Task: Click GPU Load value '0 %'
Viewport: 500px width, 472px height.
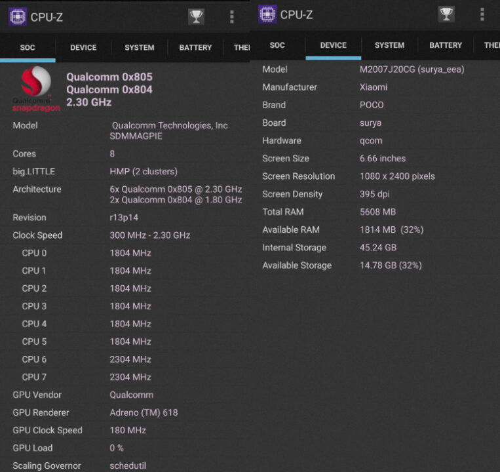Action: [x=117, y=448]
